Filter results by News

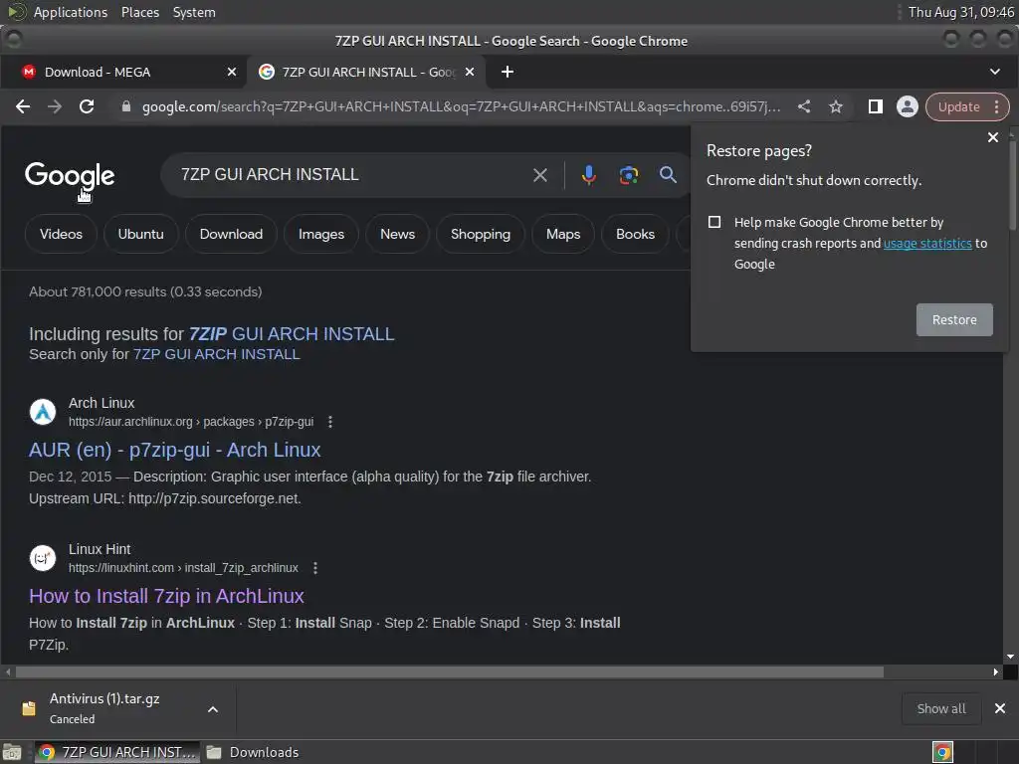(397, 234)
